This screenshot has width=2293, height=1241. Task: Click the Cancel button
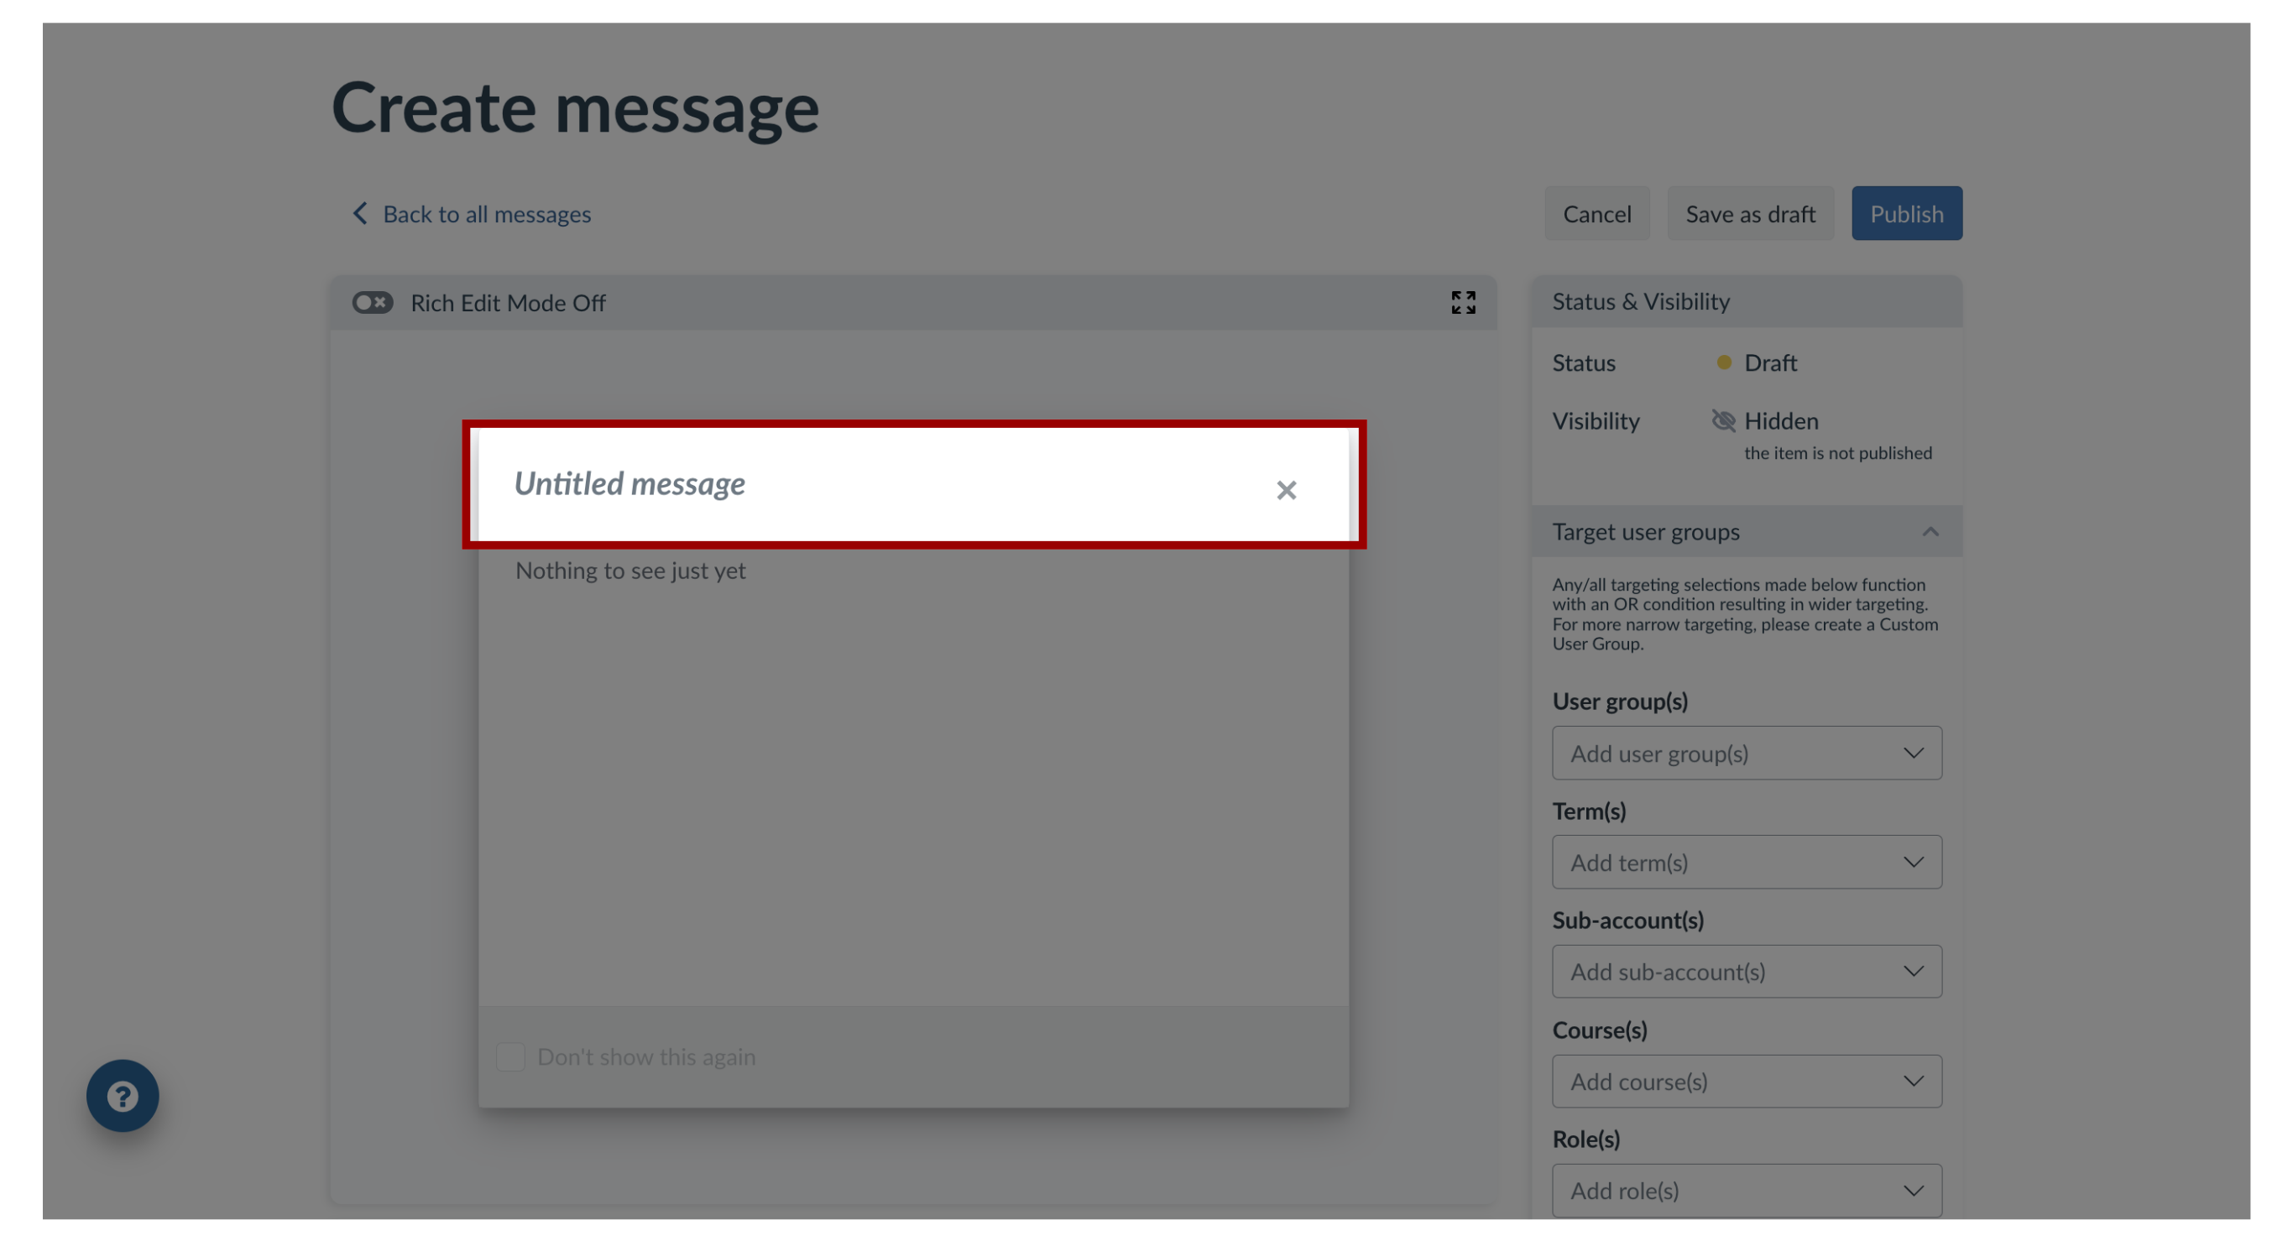click(1596, 212)
